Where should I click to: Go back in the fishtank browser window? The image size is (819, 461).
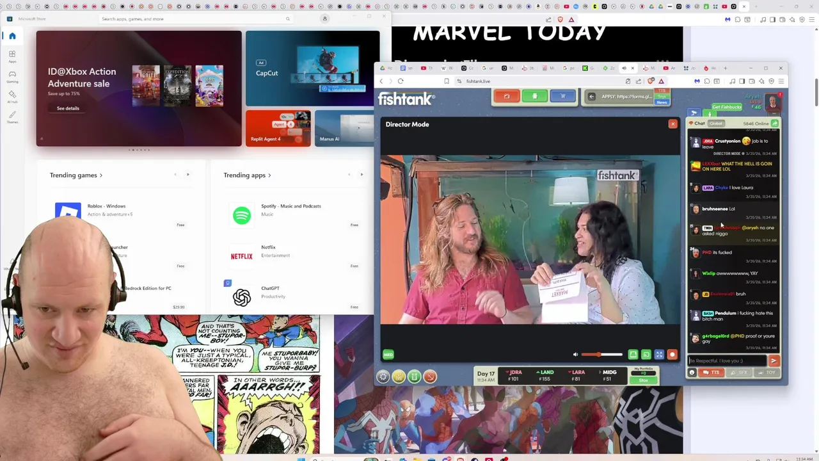click(381, 81)
